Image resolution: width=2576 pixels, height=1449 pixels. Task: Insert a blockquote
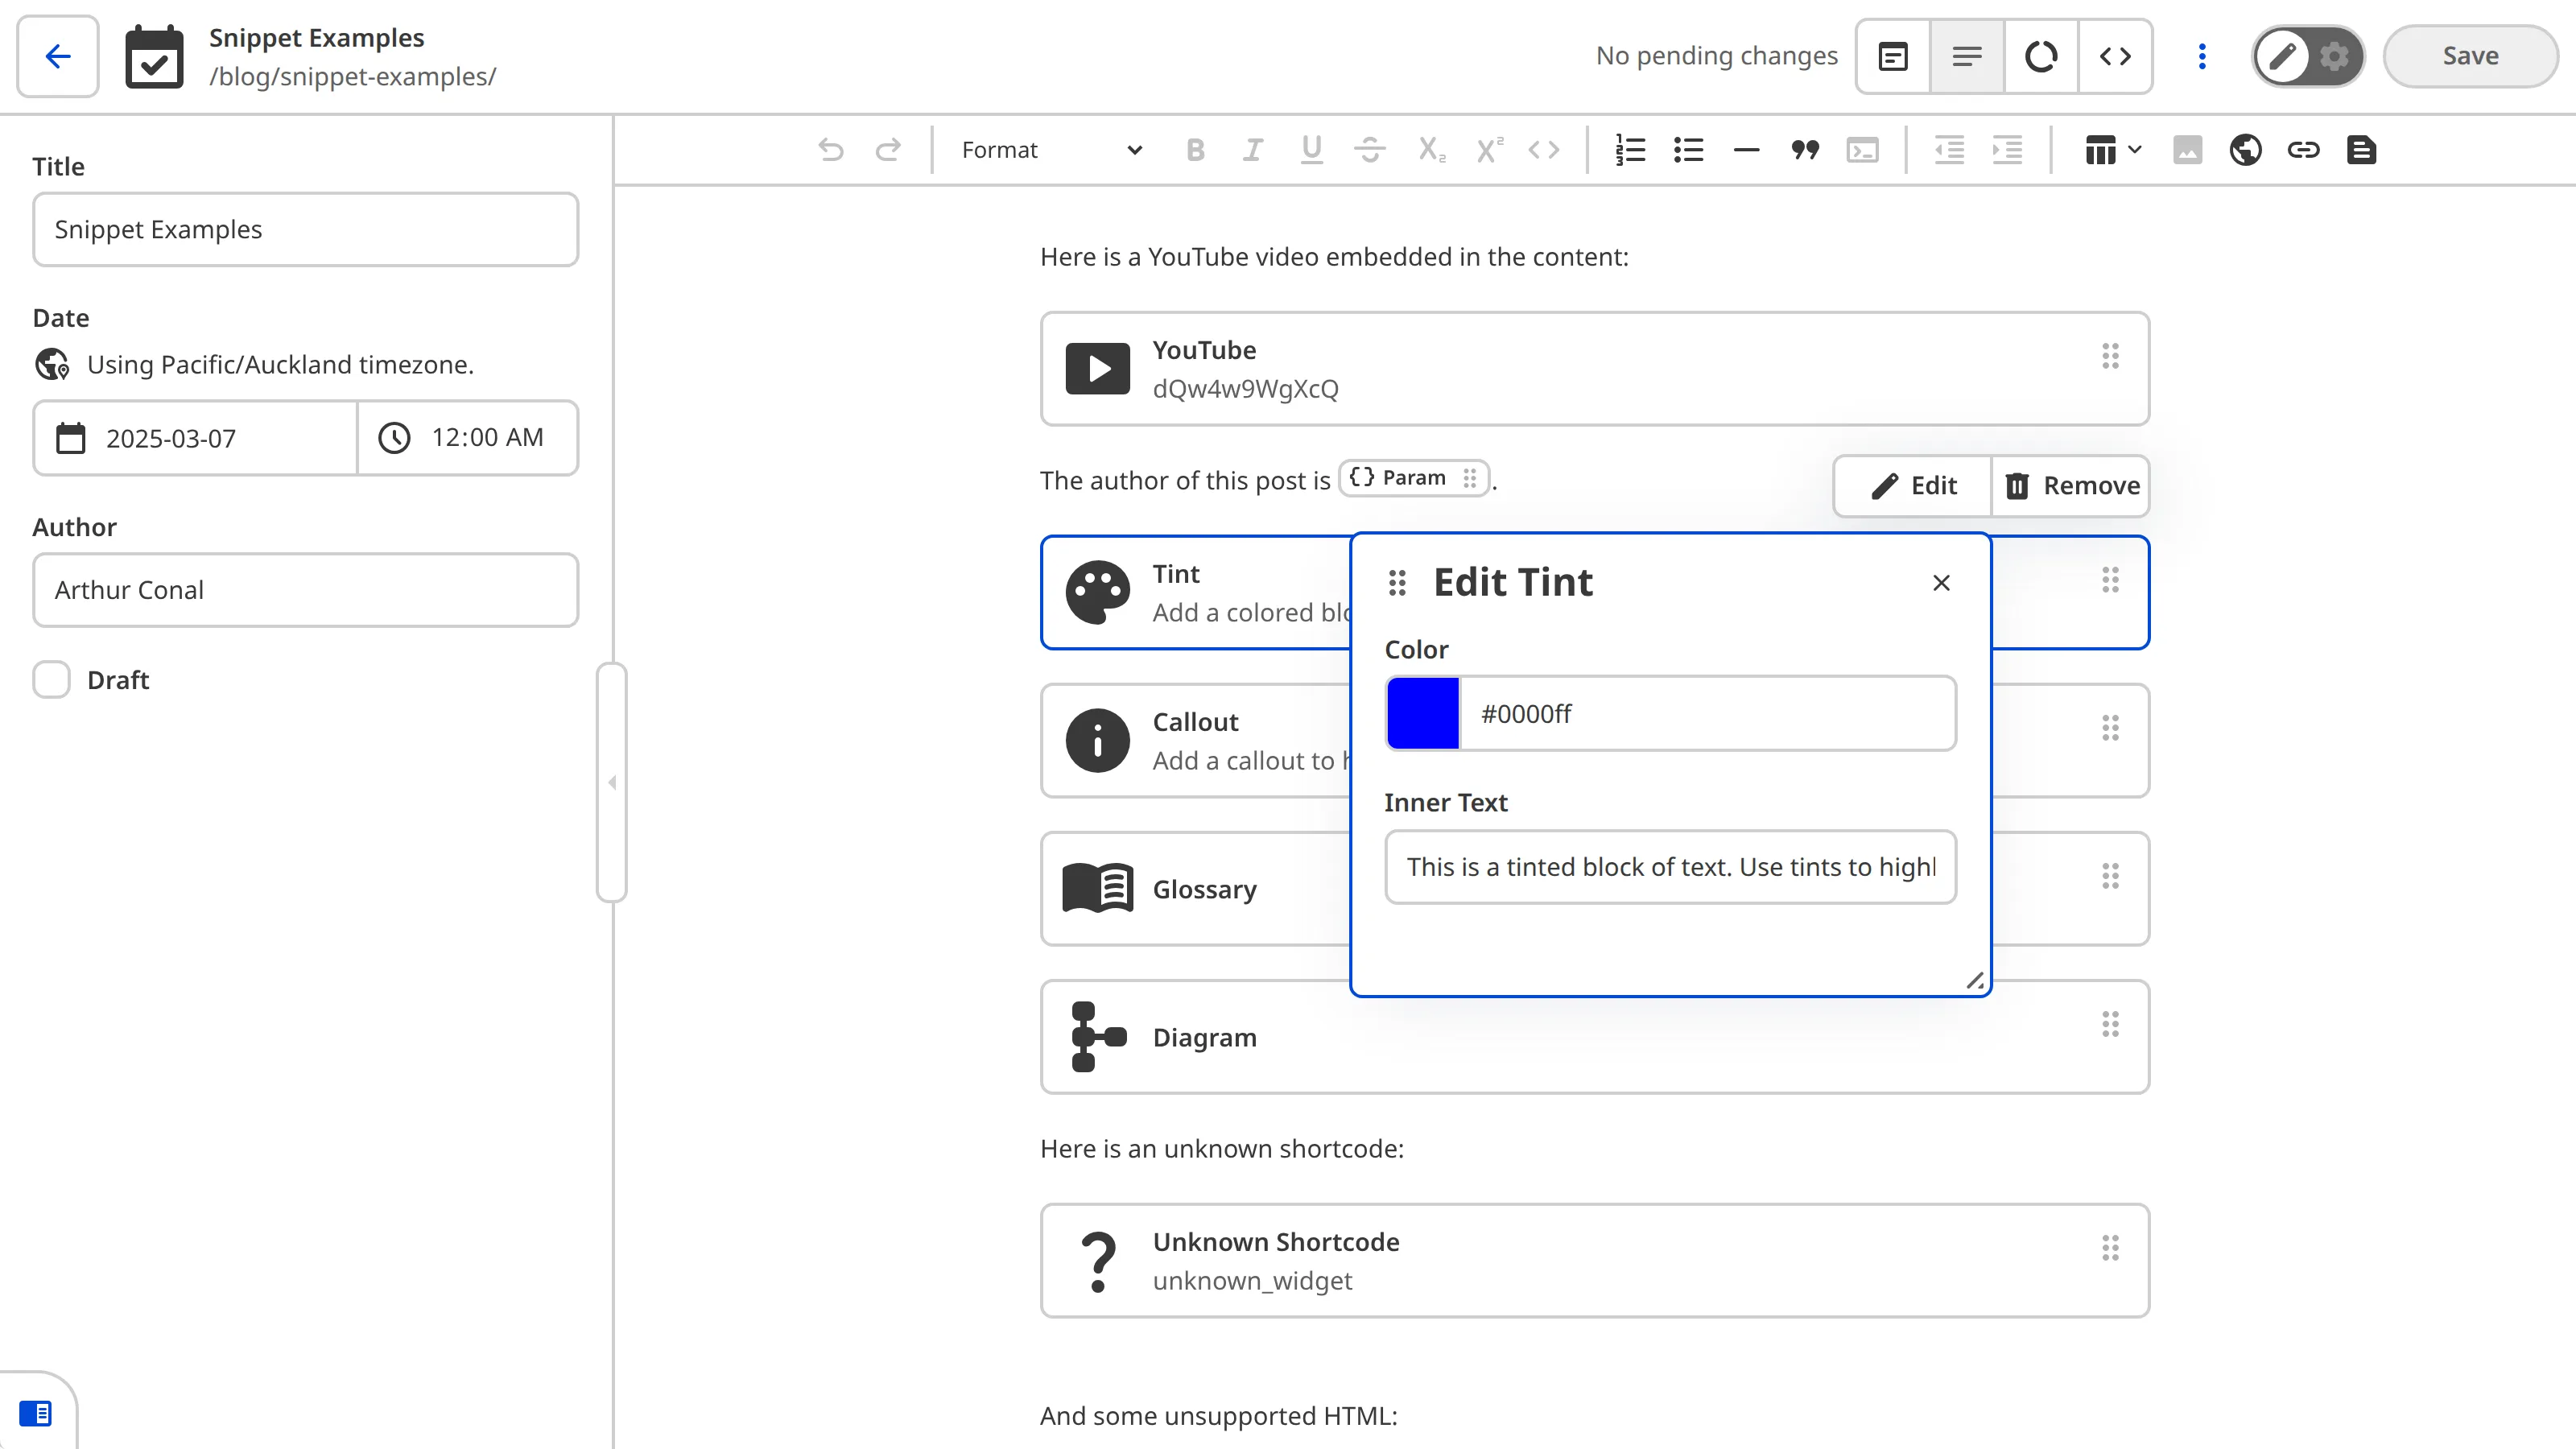[1804, 150]
